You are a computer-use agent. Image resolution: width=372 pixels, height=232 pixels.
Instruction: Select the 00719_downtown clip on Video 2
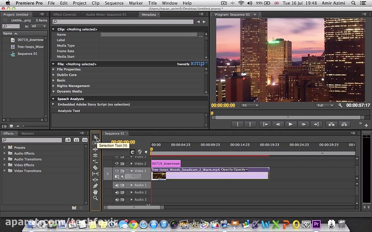166,164
